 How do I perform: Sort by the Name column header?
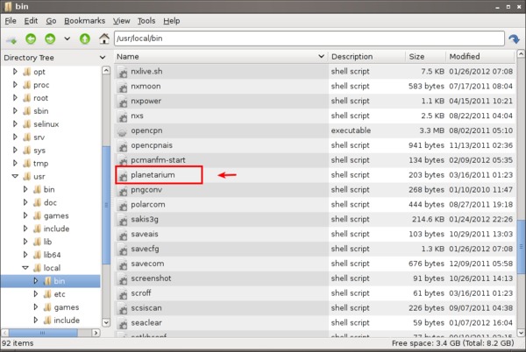[x=221, y=57]
